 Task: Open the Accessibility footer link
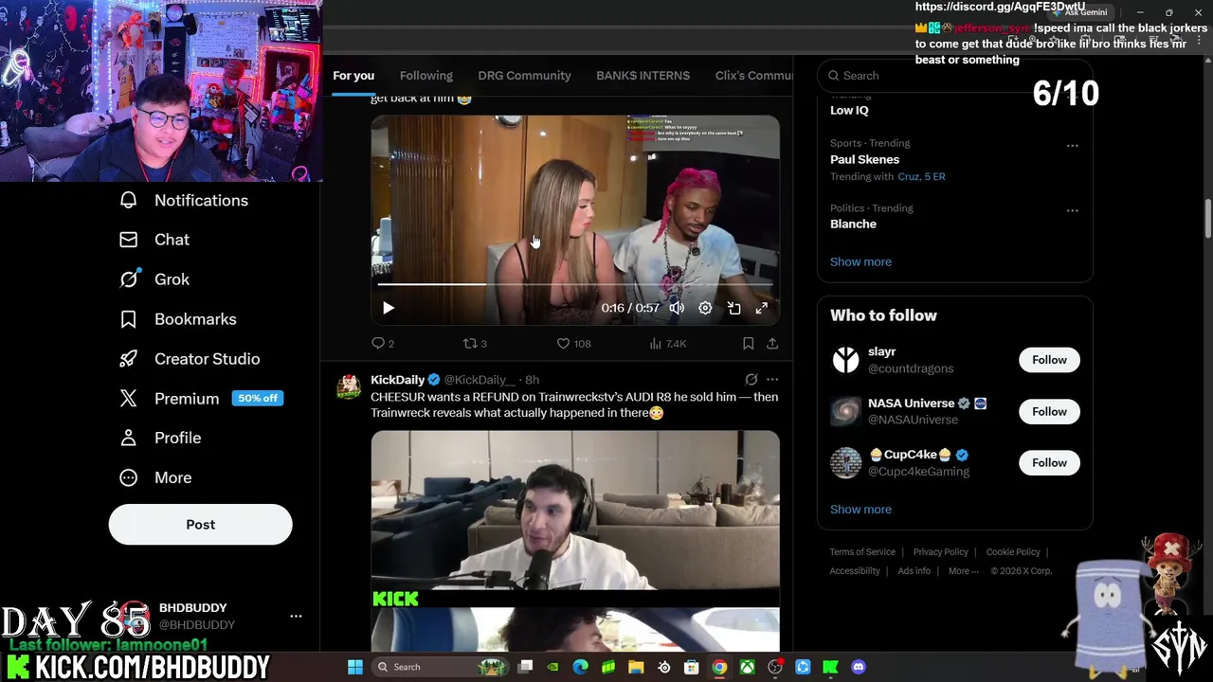(855, 570)
